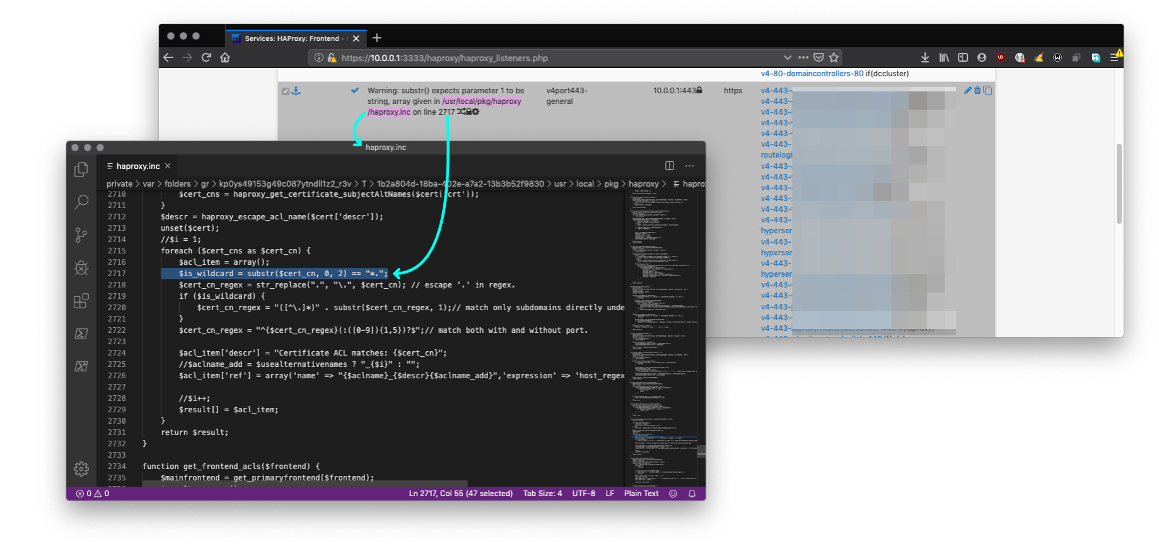Click the 'usr' breadcrumb segment
Screen dimensions: 1159x551
560,184
